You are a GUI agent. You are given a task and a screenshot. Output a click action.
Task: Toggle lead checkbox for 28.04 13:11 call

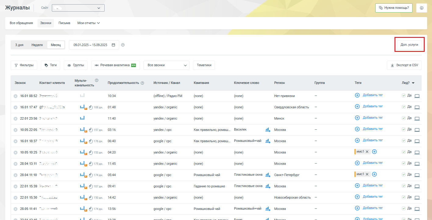(x=404, y=163)
